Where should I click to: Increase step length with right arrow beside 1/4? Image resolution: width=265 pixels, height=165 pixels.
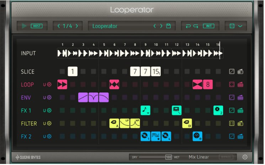(77, 26)
